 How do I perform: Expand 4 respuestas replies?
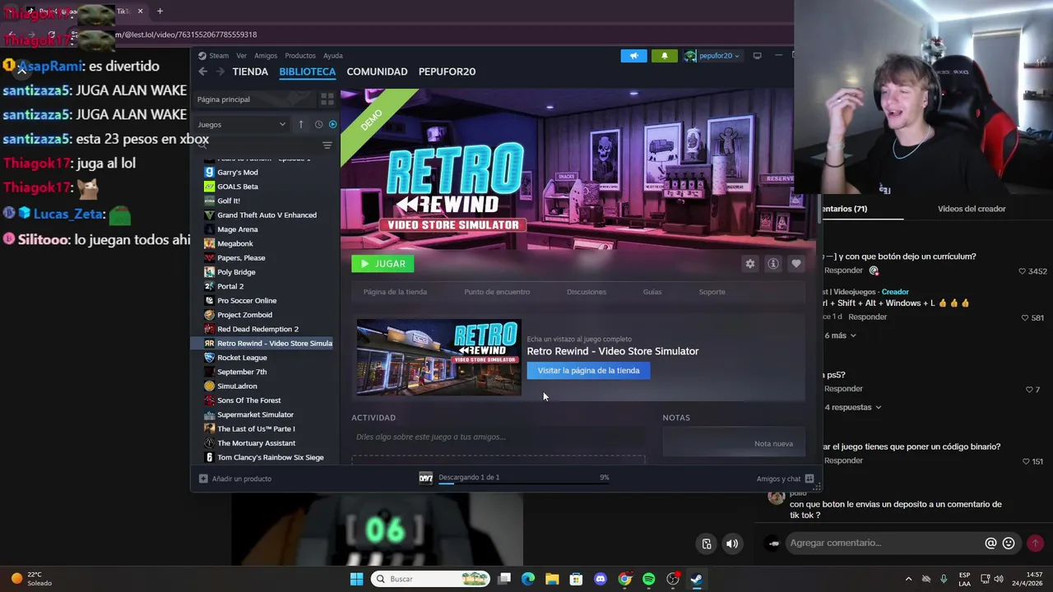tap(852, 407)
